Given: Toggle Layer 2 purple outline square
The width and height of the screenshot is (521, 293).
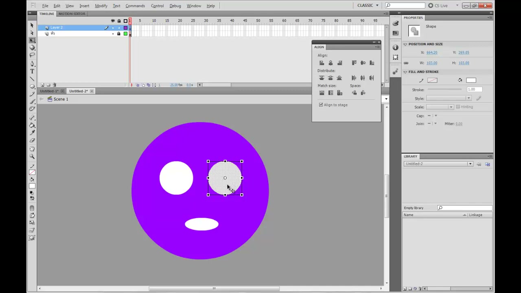Looking at the screenshot, I should pos(125,28).
